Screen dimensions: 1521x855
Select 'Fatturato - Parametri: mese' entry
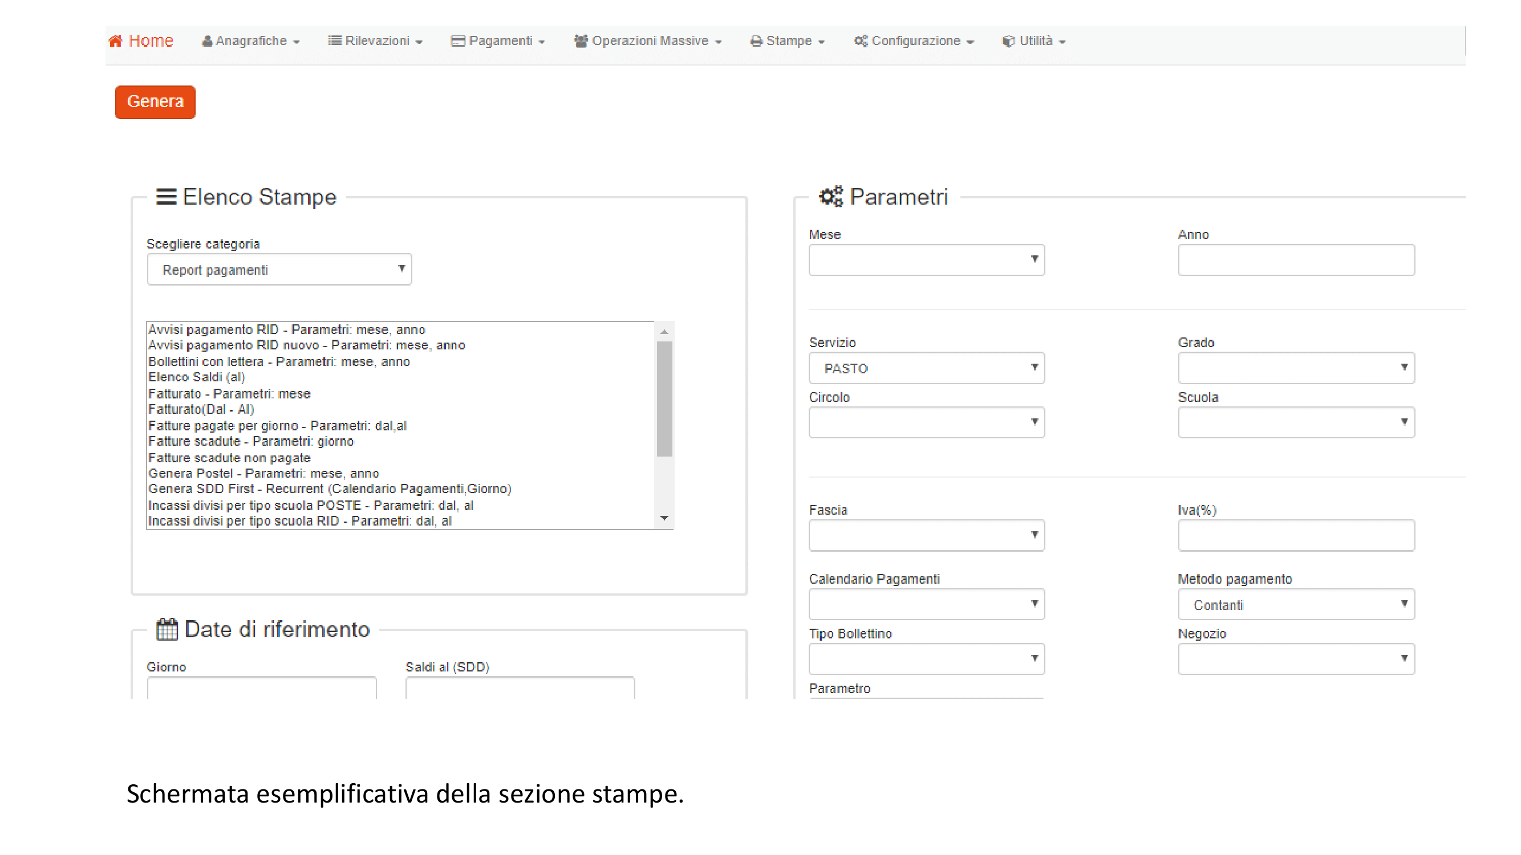click(x=230, y=393)
